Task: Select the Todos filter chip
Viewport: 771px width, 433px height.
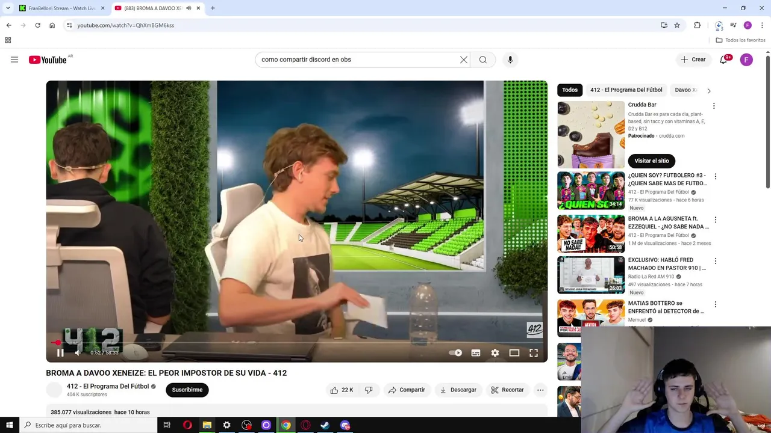Action: [x=570, y=90]
